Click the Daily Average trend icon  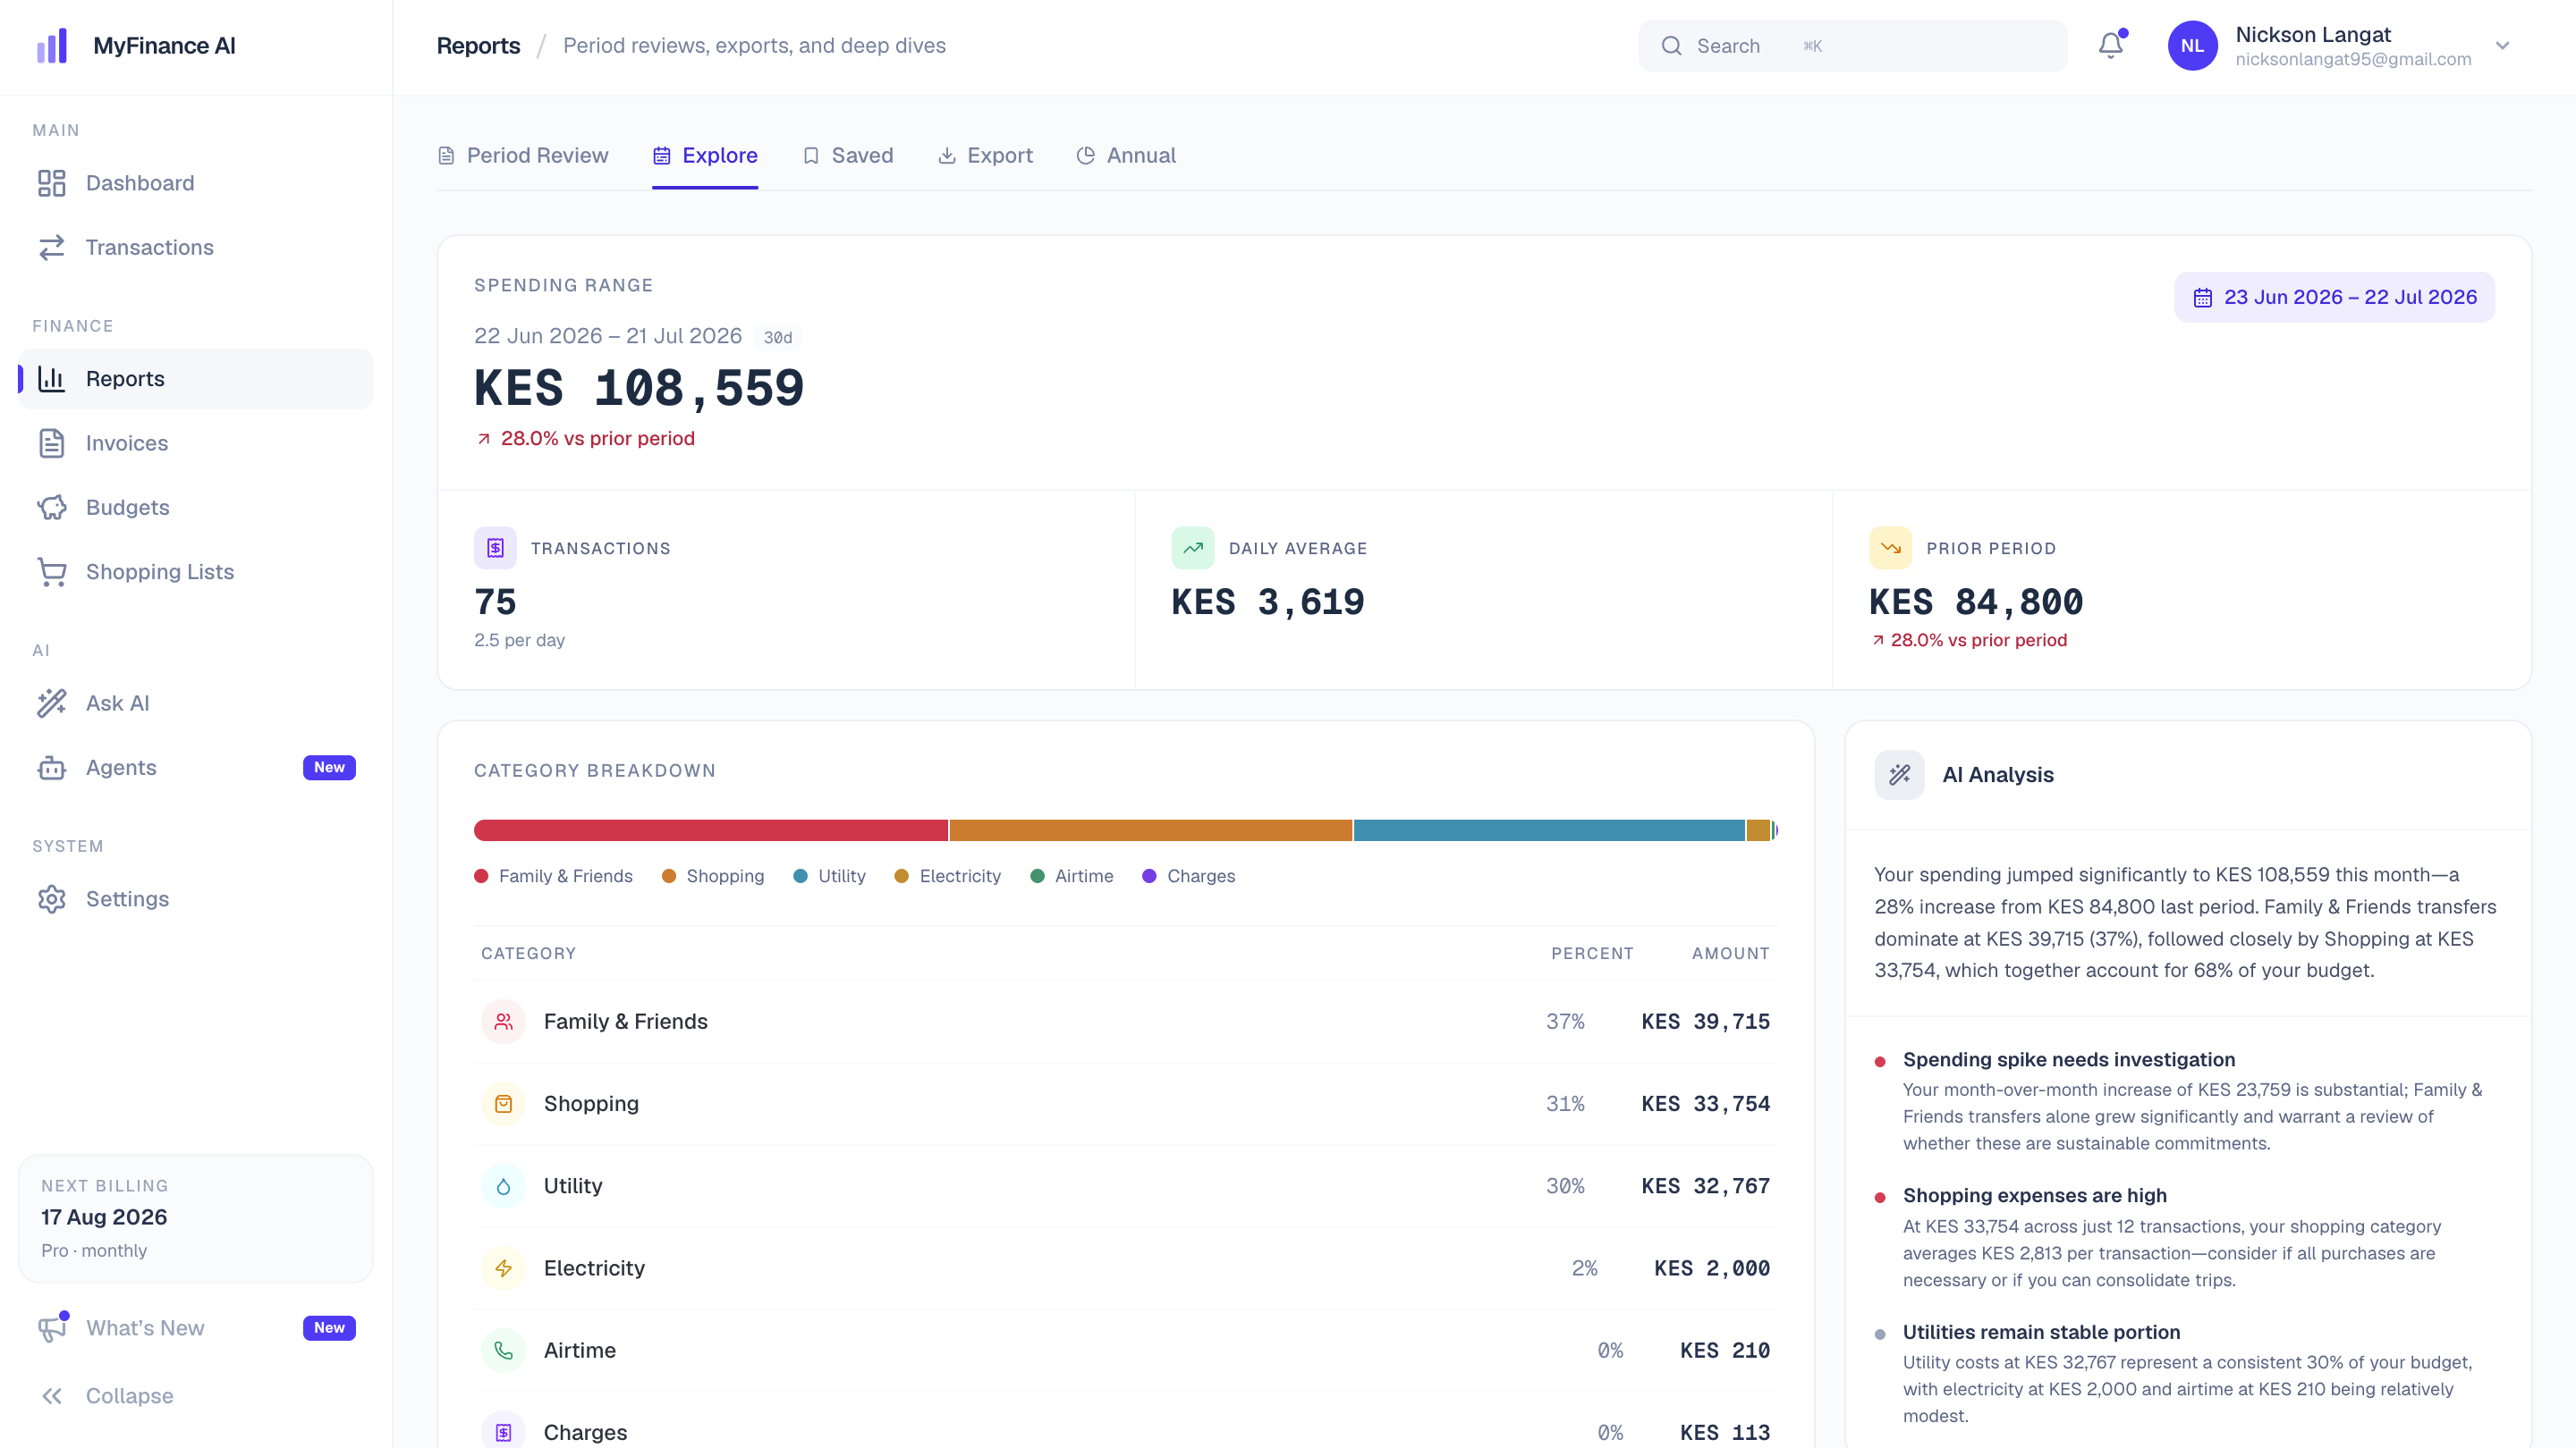tap(1193, 548)
